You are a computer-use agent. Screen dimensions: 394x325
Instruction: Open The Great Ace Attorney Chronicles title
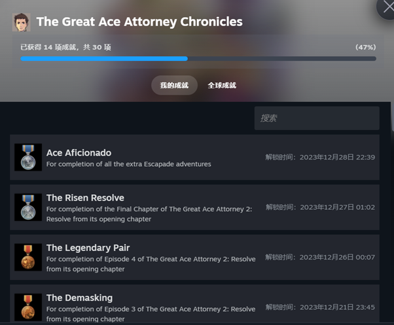click(139, 22)
